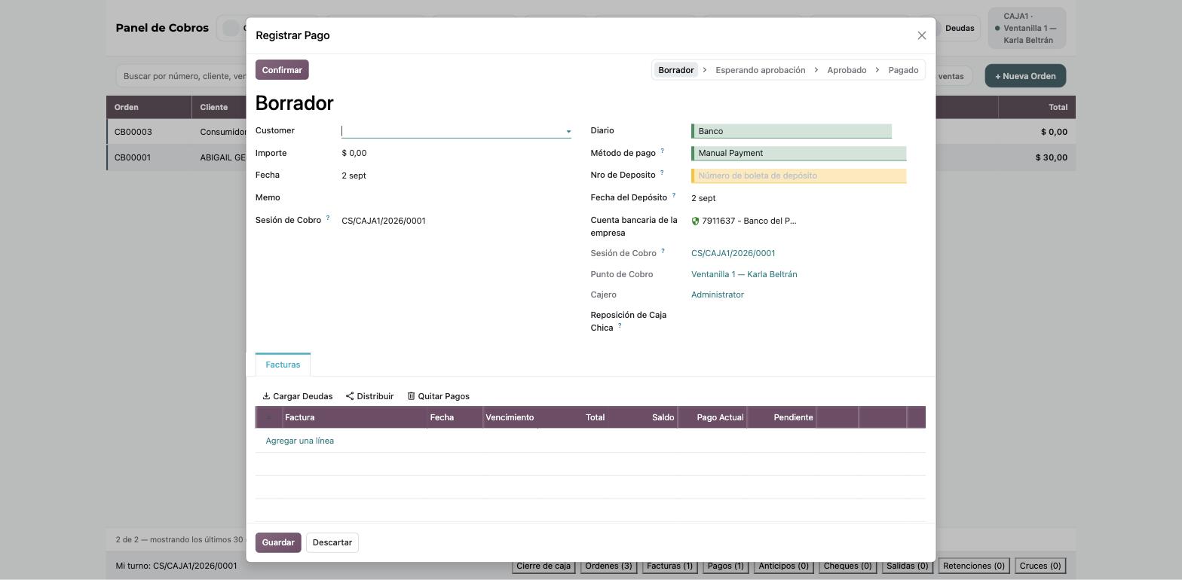The width and height of the screenshot is (1182, 580).
Task: Click the green shield icon on bank account
Action: pyautogui.click(x=695, y=221)
